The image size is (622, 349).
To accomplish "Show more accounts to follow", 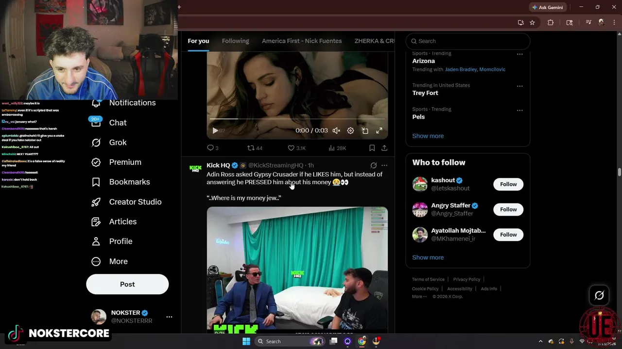I will click(x=428, y=257).
